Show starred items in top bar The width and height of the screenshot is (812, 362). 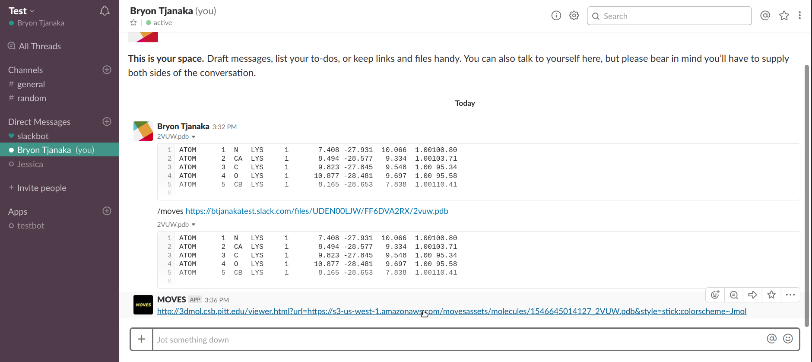pyautogui.click(x=784, y=16)
